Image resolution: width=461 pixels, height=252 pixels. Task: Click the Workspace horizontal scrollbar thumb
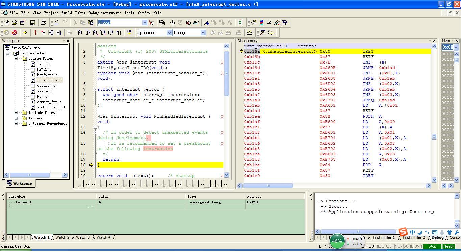pos(30,175)
